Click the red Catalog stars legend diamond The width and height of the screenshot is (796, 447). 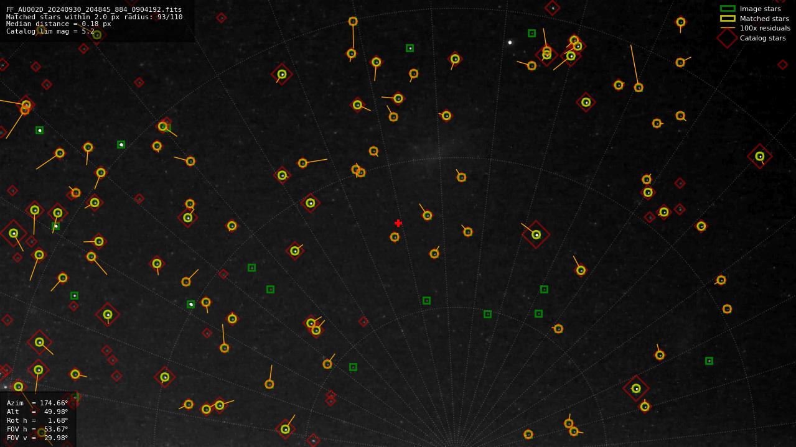[728, 38]
